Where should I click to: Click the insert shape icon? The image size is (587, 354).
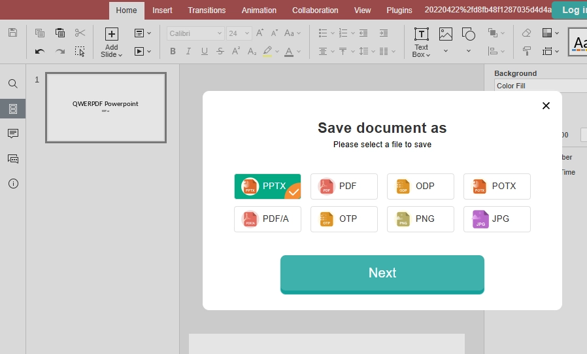468,34
